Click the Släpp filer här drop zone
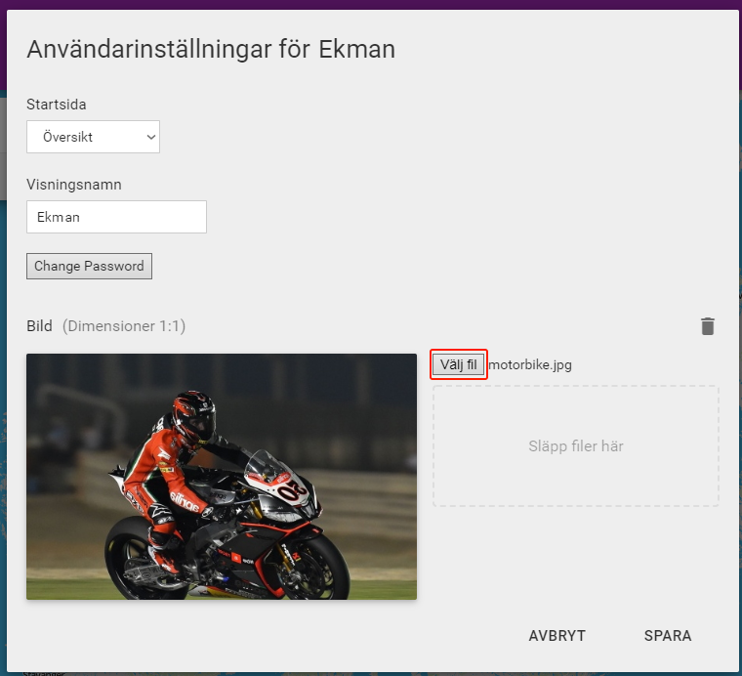Viewport: 742px width, 676px height. [x=576, y=445]
